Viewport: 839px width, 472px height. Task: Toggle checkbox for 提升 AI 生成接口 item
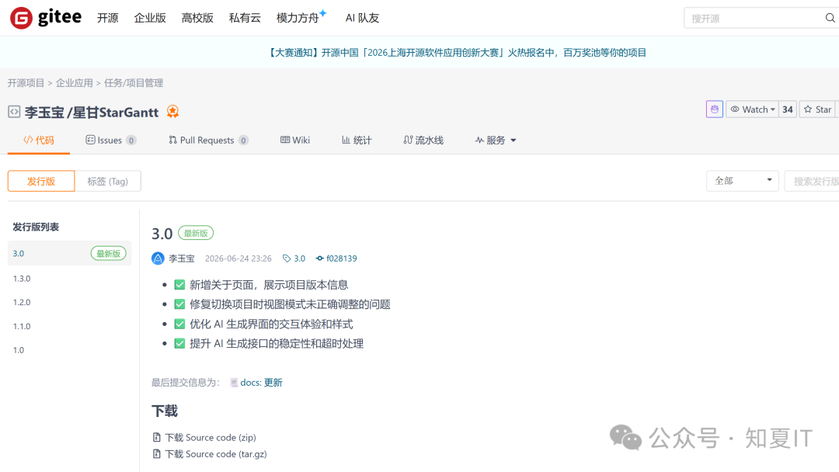[179, 343]
